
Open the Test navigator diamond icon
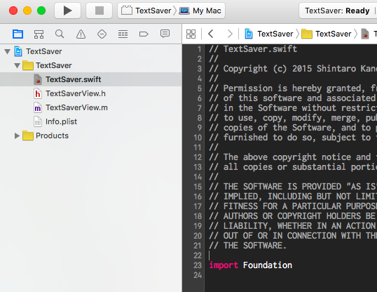(102, 34)
